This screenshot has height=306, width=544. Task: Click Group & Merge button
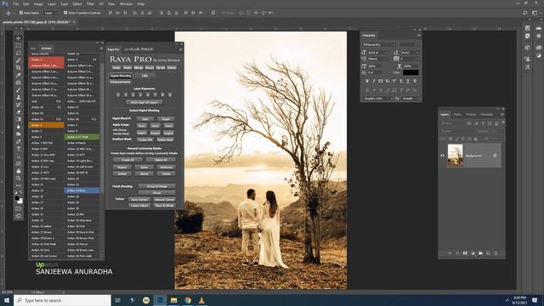click(x=156, y=186)
